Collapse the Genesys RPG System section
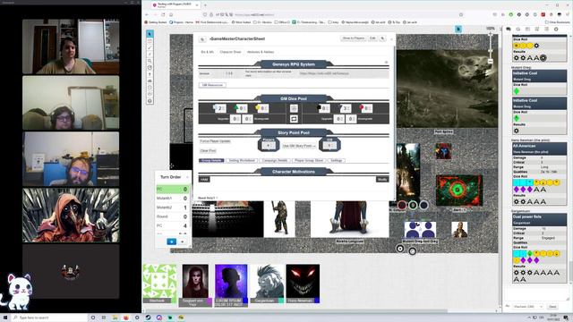 [x=386, y=63]
